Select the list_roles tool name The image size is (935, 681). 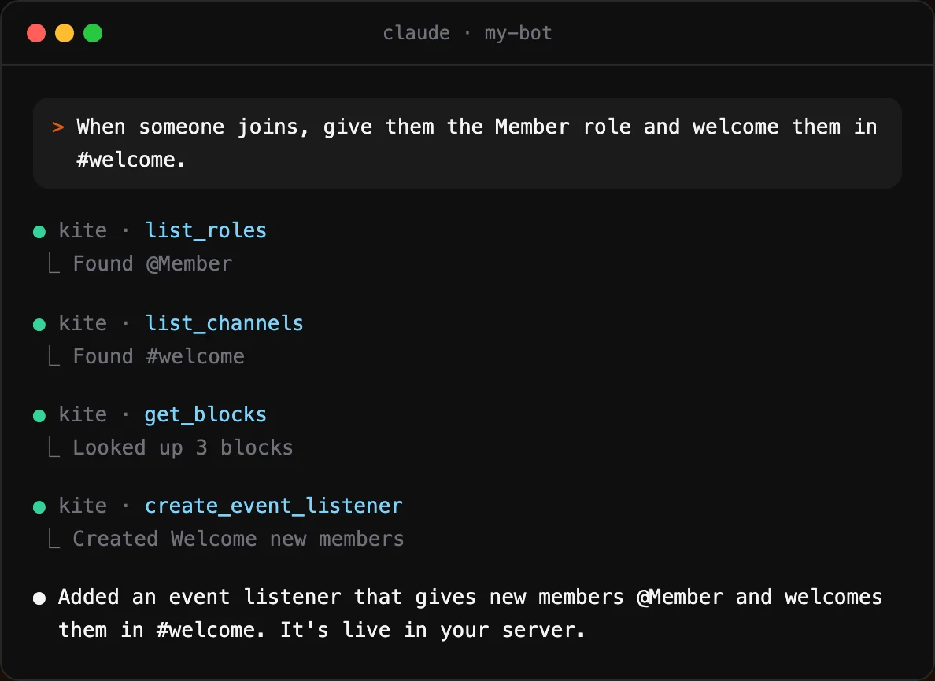click(205, 231)
